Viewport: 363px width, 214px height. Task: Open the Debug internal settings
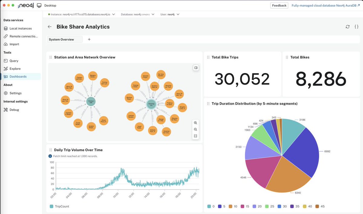[21, 110]
